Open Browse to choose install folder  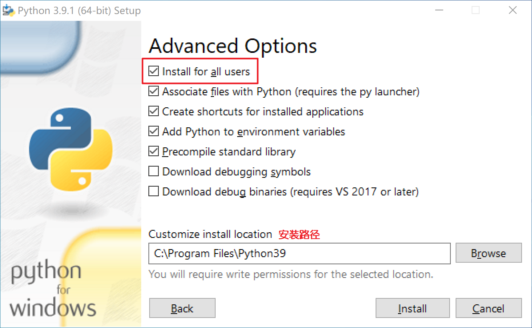click(489, 253)
